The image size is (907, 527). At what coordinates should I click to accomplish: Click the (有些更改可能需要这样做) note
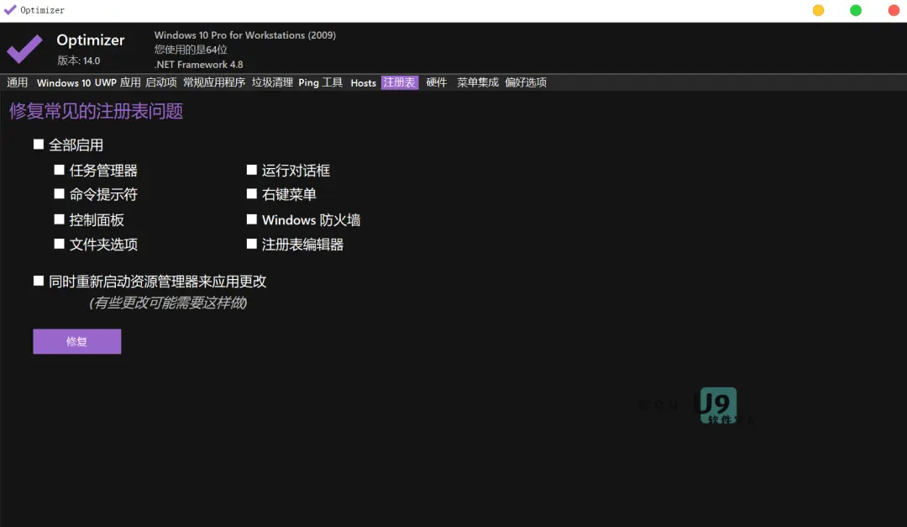click(168, 303)
